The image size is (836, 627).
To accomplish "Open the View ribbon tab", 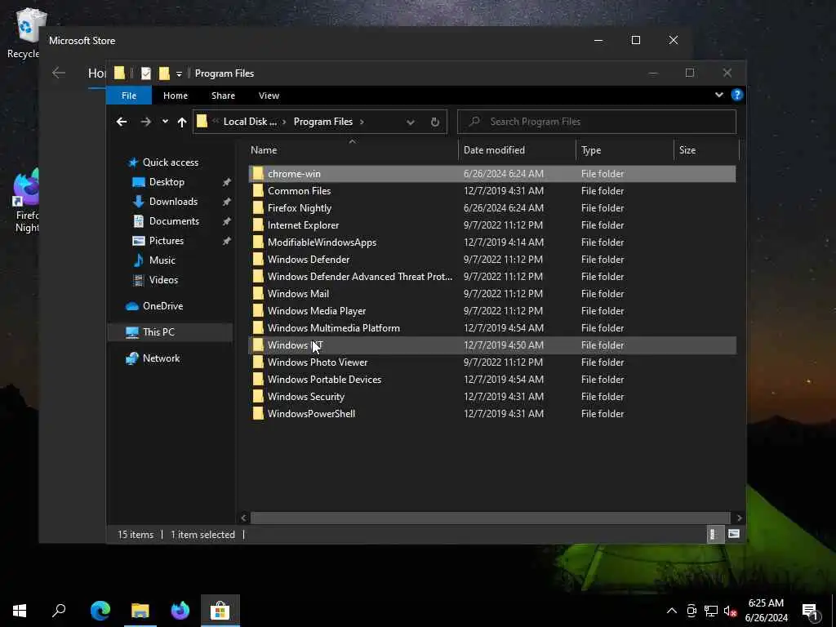I will click(x=269, y=96).
